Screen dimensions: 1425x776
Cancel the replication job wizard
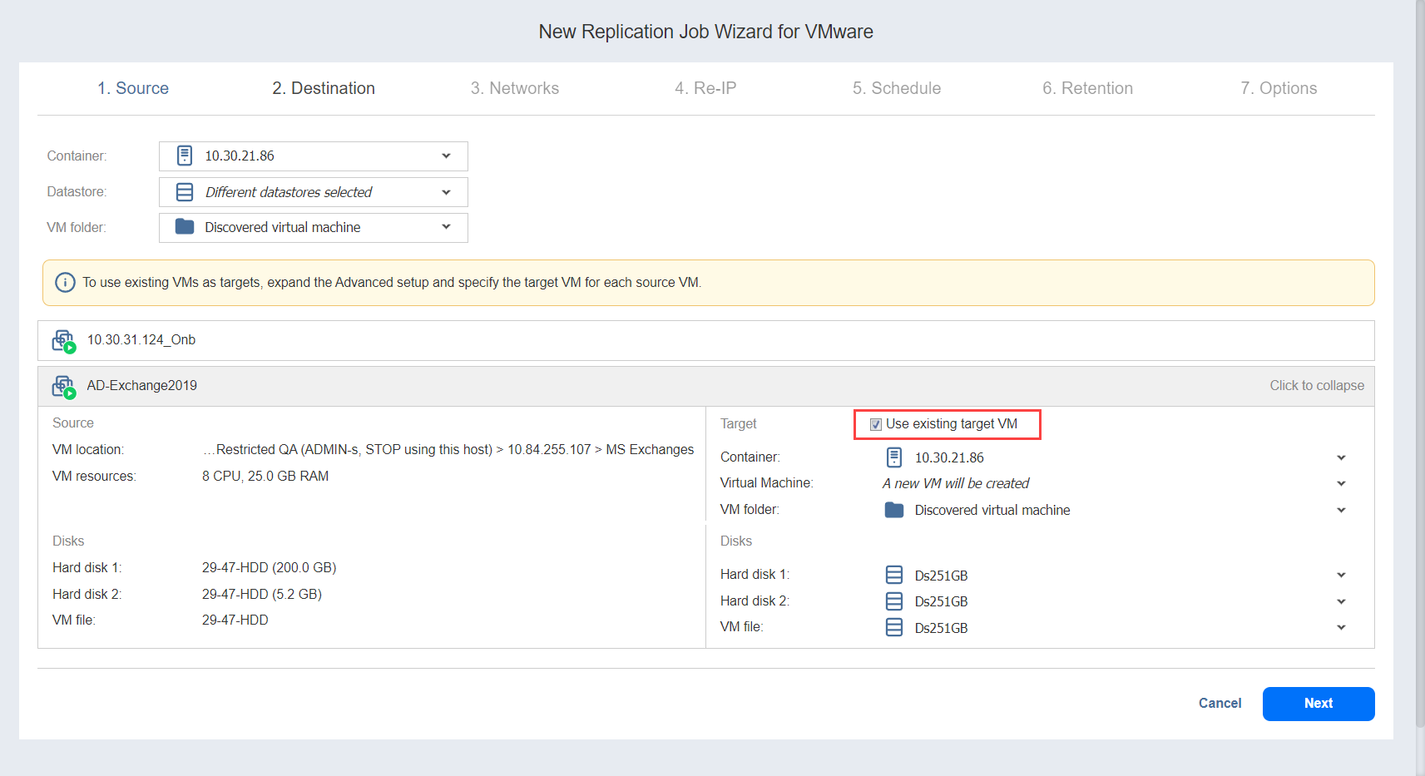click(1220, 703)
